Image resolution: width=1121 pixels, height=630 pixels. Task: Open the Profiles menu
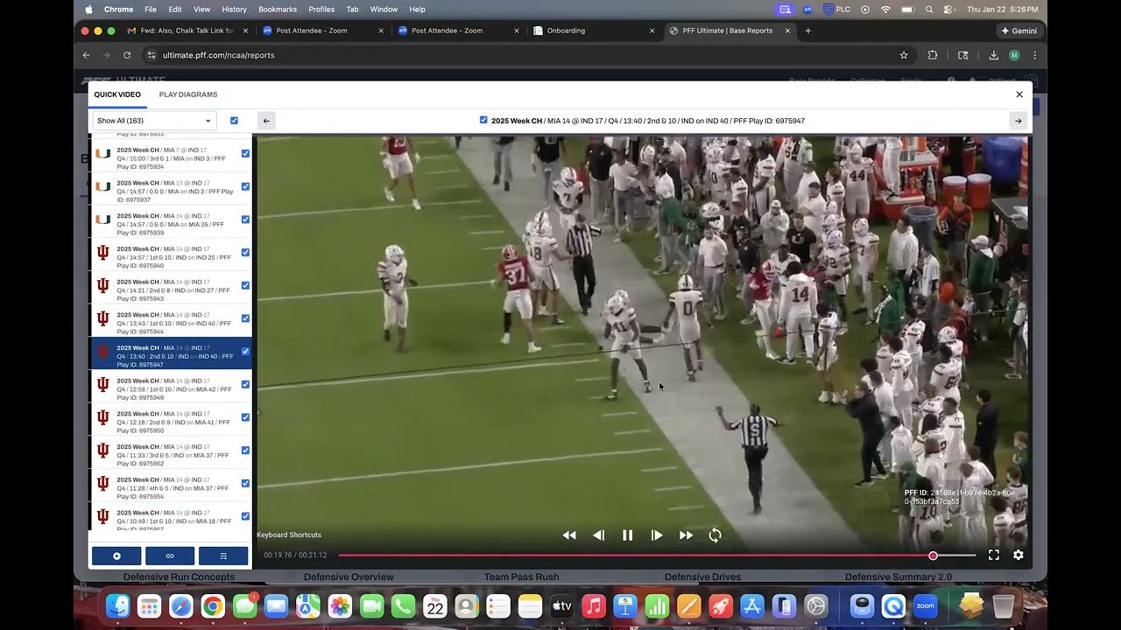(x=321, y=10)
